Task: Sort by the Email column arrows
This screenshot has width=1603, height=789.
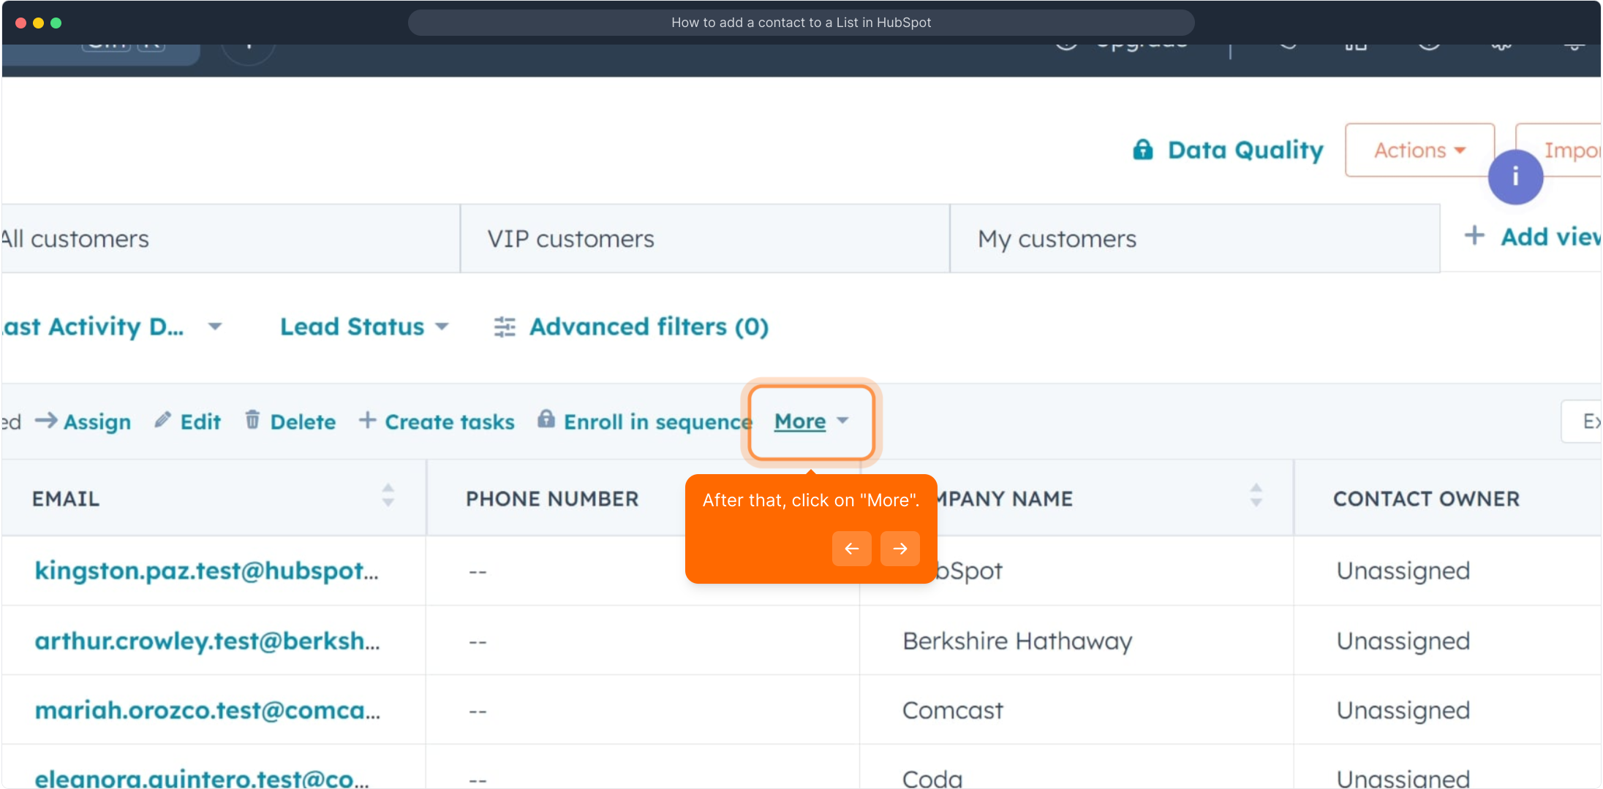Action: (x=388, y=495)
